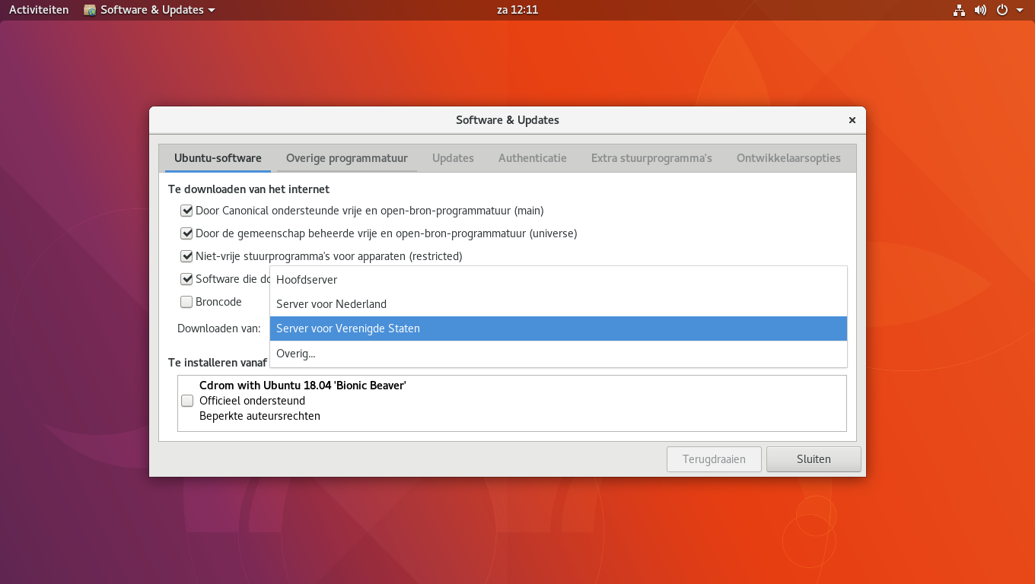Click the 'Beperkte auteursrechten' text
Viewport: 1035px width, 584px height.
pyautogui.click(x=260, y=416)
